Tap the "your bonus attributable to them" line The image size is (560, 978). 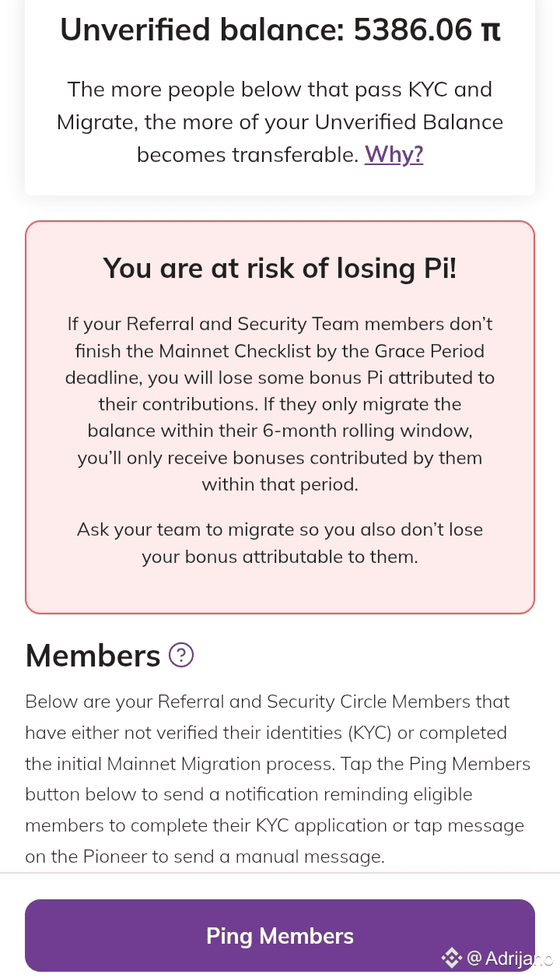tap(280, 557)
